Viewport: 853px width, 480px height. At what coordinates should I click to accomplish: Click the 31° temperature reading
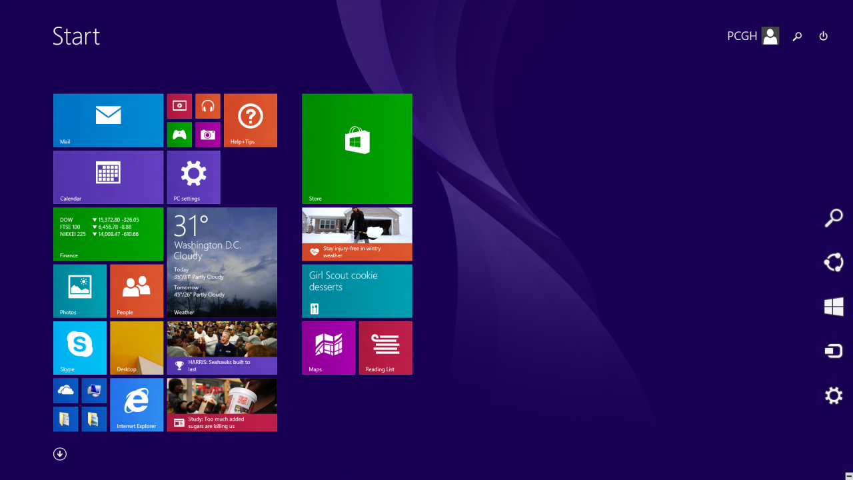(x=191, y=226)
